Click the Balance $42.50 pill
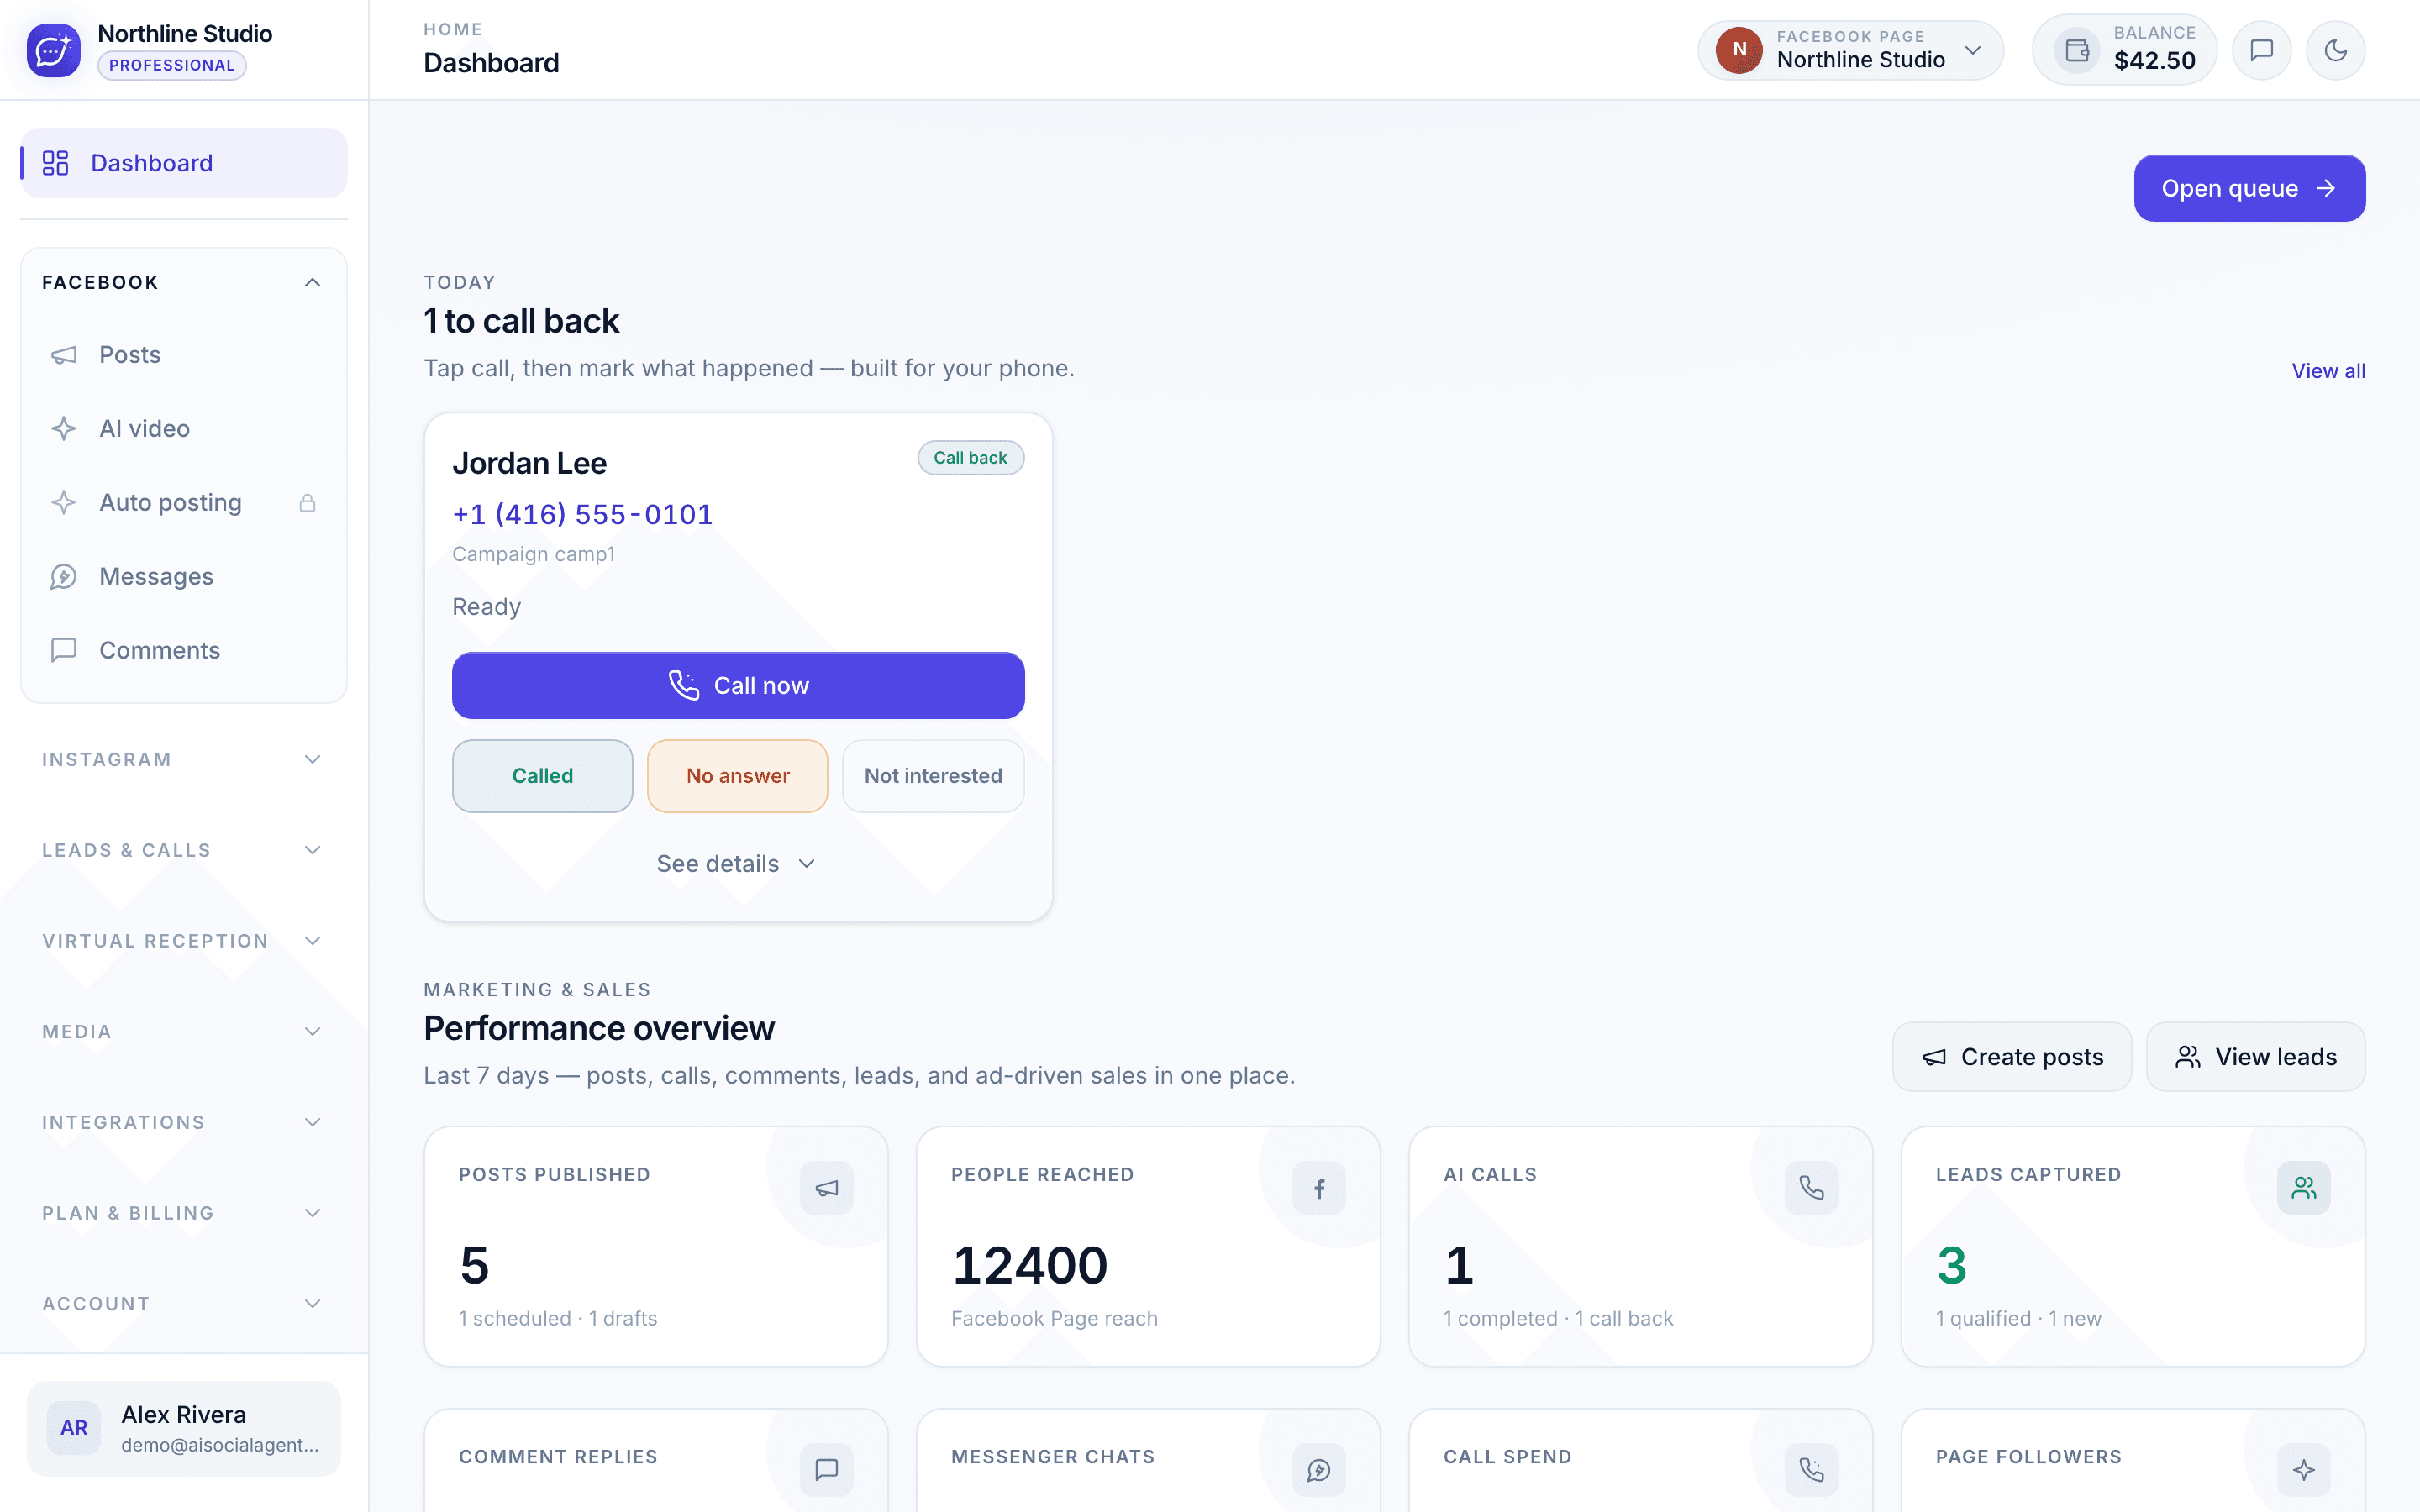Image resolution: width=2420 pixels, height=1512 pixels. click(2124, 50)
